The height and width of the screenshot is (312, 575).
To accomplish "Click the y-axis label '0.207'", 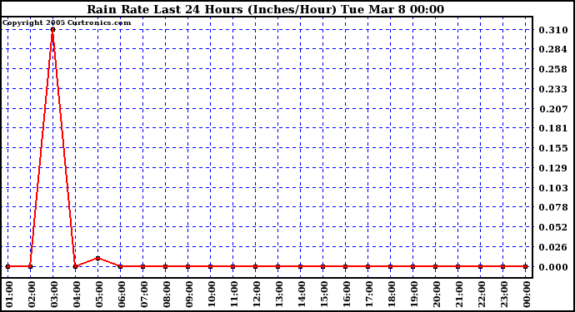I will tap(553, 109).
